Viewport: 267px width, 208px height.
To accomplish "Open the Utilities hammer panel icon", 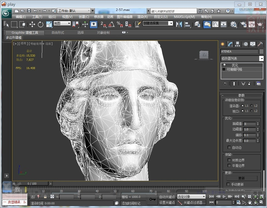I will 260,44.
